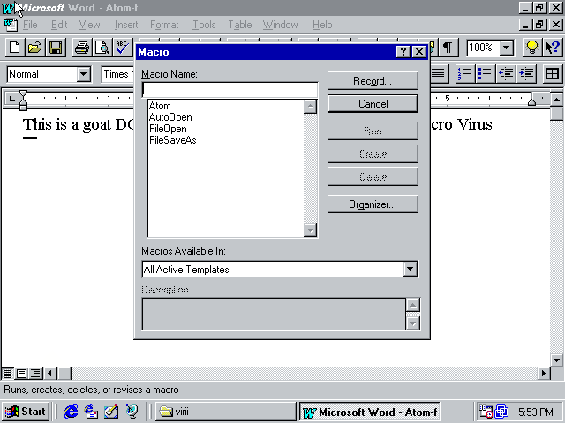Click the taskbar clock showing 5:53 PM
The image size is (565, 423).
point(536,412)
